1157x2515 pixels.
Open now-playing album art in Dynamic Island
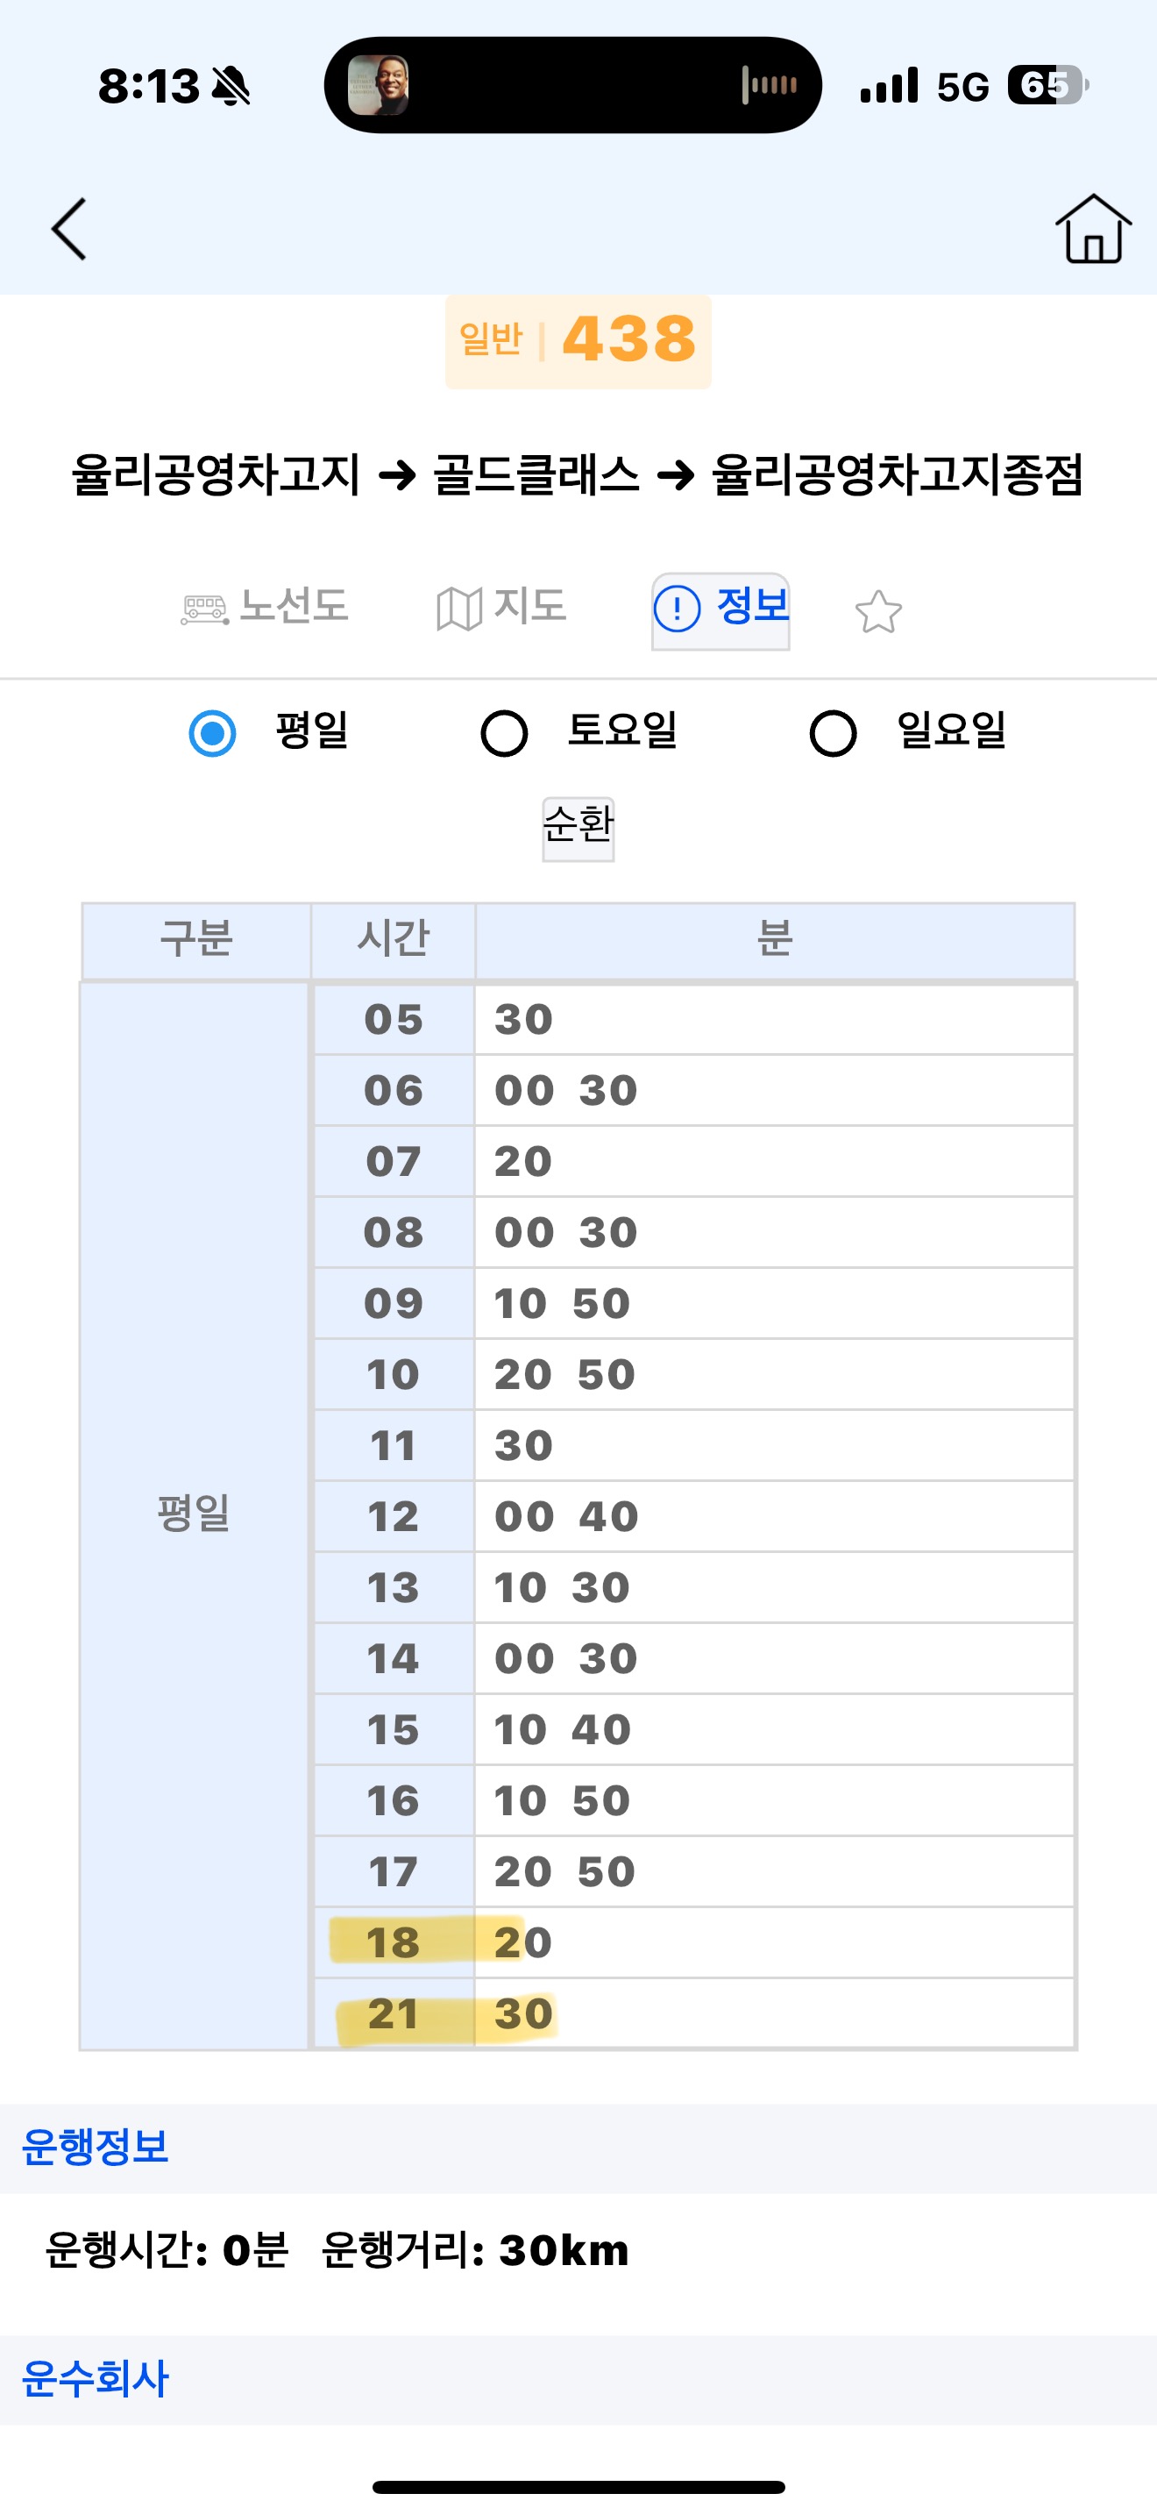click(x=379, y=86)
